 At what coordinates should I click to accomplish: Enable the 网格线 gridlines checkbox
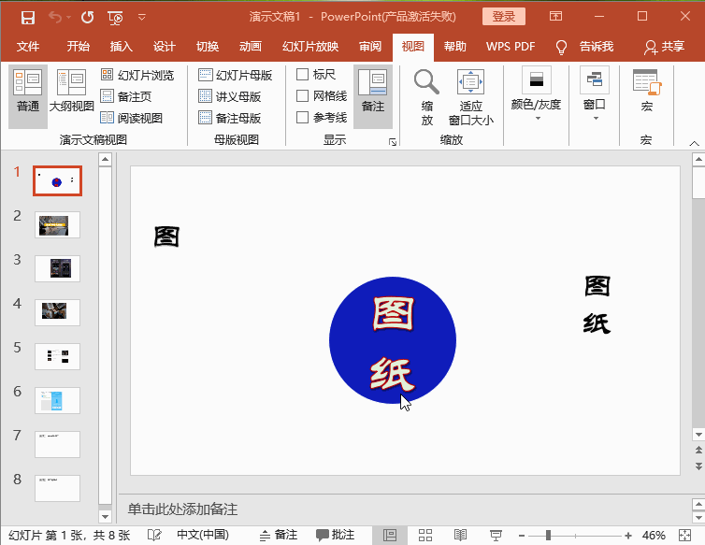tap(303, 95)
